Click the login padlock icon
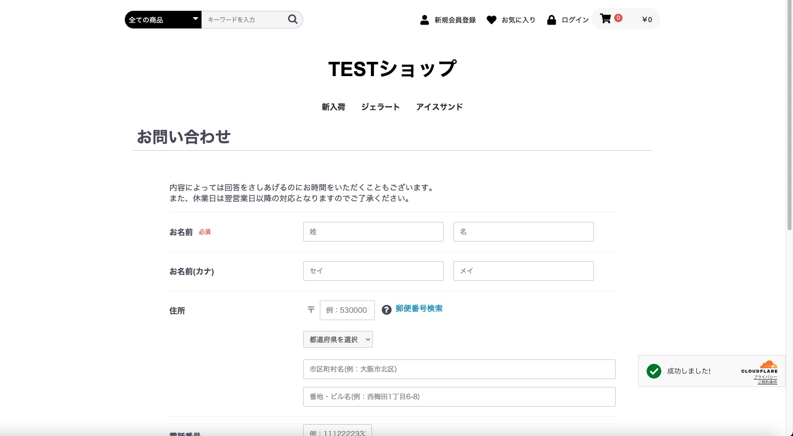 (x=551, y=20)
